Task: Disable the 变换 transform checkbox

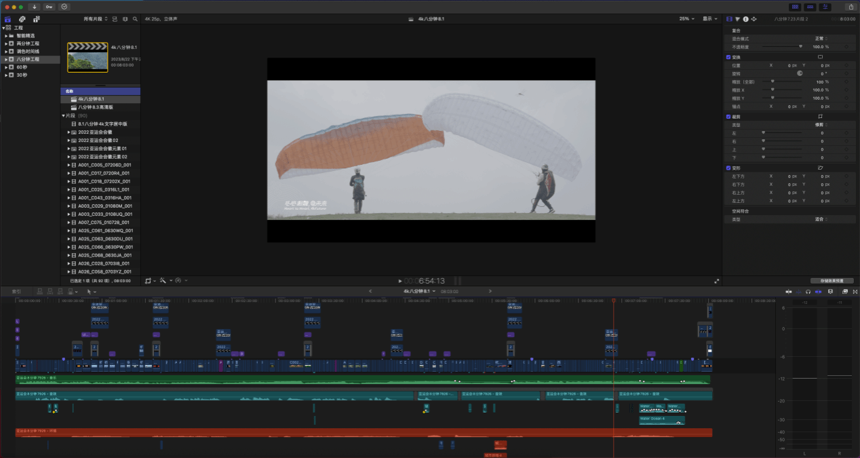Action: click(x=728, y=58)
